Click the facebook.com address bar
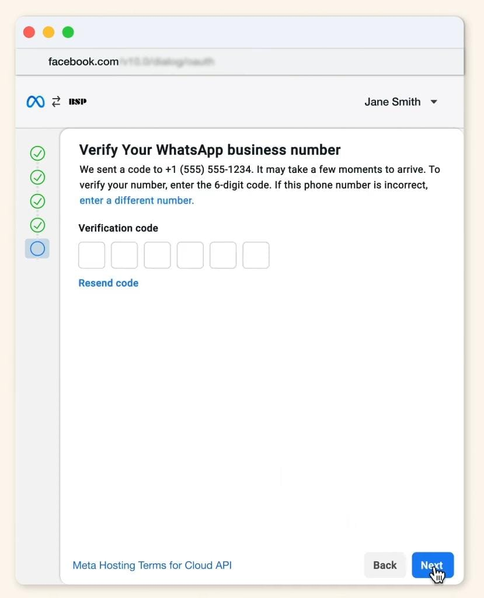Viewport: 484px width, 598px height. [x=239, y=62]
